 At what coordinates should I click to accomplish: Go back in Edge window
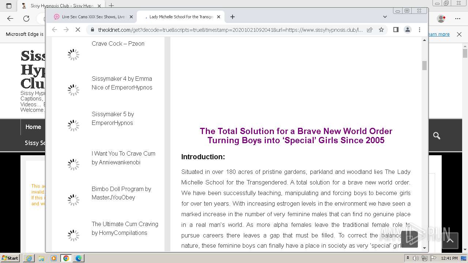[10, 18]
